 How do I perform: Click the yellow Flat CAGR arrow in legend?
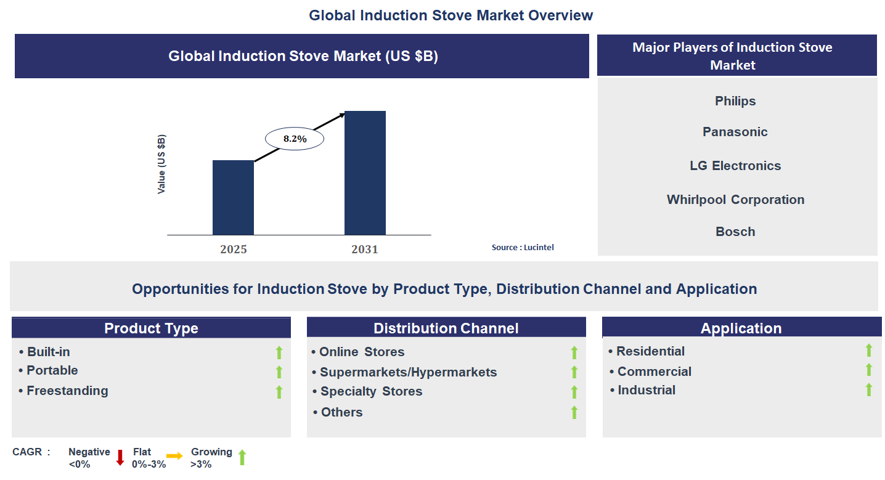point(174,457)
